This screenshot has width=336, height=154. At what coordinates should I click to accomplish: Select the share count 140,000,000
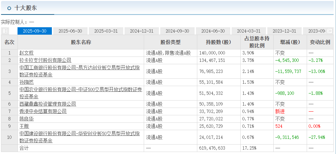pyautogui.click(x=212, y=53)
